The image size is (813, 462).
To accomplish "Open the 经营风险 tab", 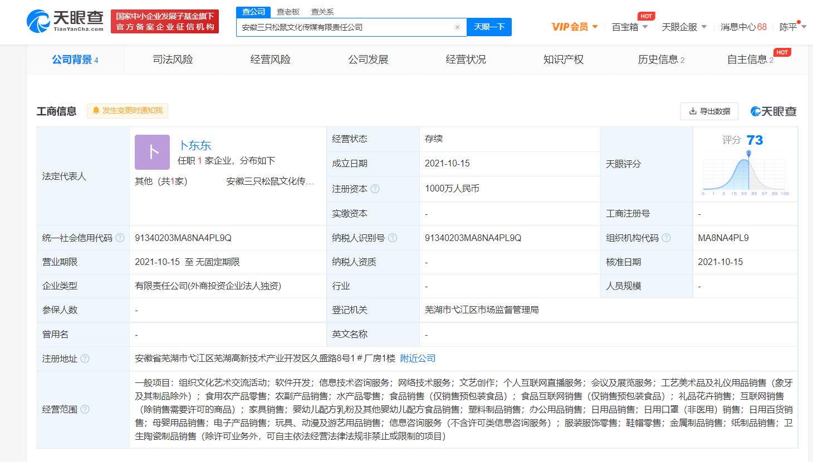I will click(271, 60).
